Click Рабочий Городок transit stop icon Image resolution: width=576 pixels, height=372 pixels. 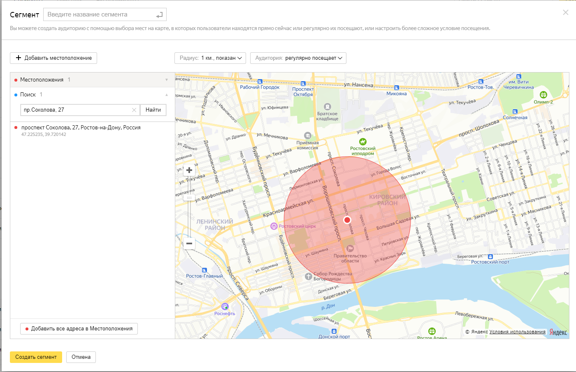tap(260, 81)
